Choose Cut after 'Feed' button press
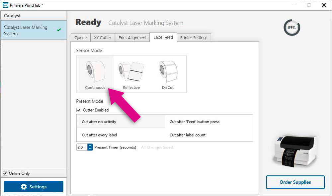Image resolution: width=332 pixels, height=196 pixels. (209, 121)
